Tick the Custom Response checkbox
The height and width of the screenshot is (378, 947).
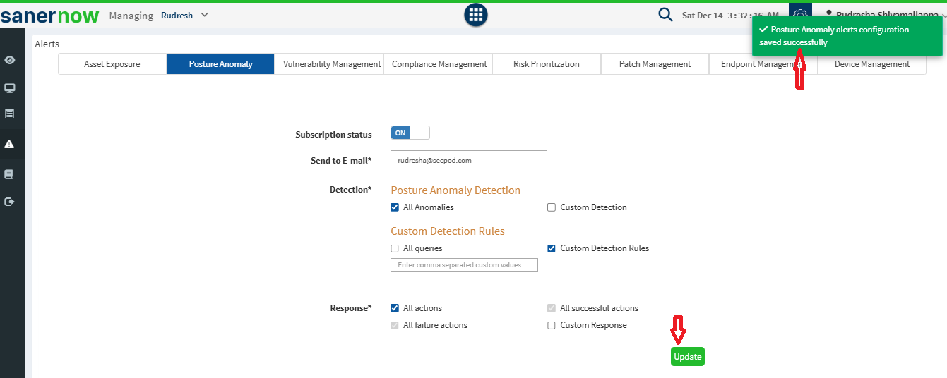pos(552,325)
